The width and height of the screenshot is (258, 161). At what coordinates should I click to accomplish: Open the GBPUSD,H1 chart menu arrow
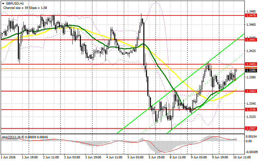(3, 3)
